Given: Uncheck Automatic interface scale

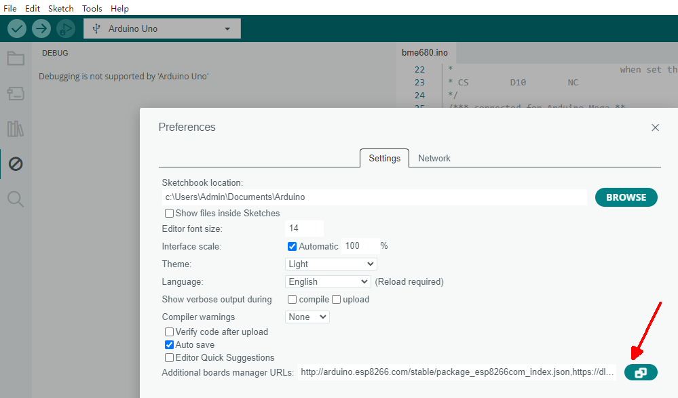Looking at the screenshot, I should (x=292, y=246).
